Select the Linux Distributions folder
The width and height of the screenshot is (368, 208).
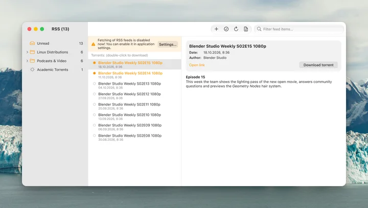56,52
